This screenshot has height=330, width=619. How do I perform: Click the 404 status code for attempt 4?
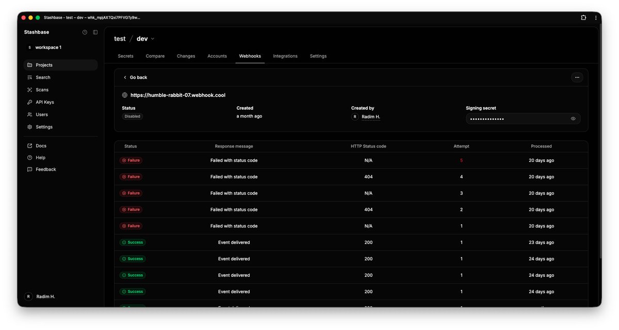pos(368,177)
